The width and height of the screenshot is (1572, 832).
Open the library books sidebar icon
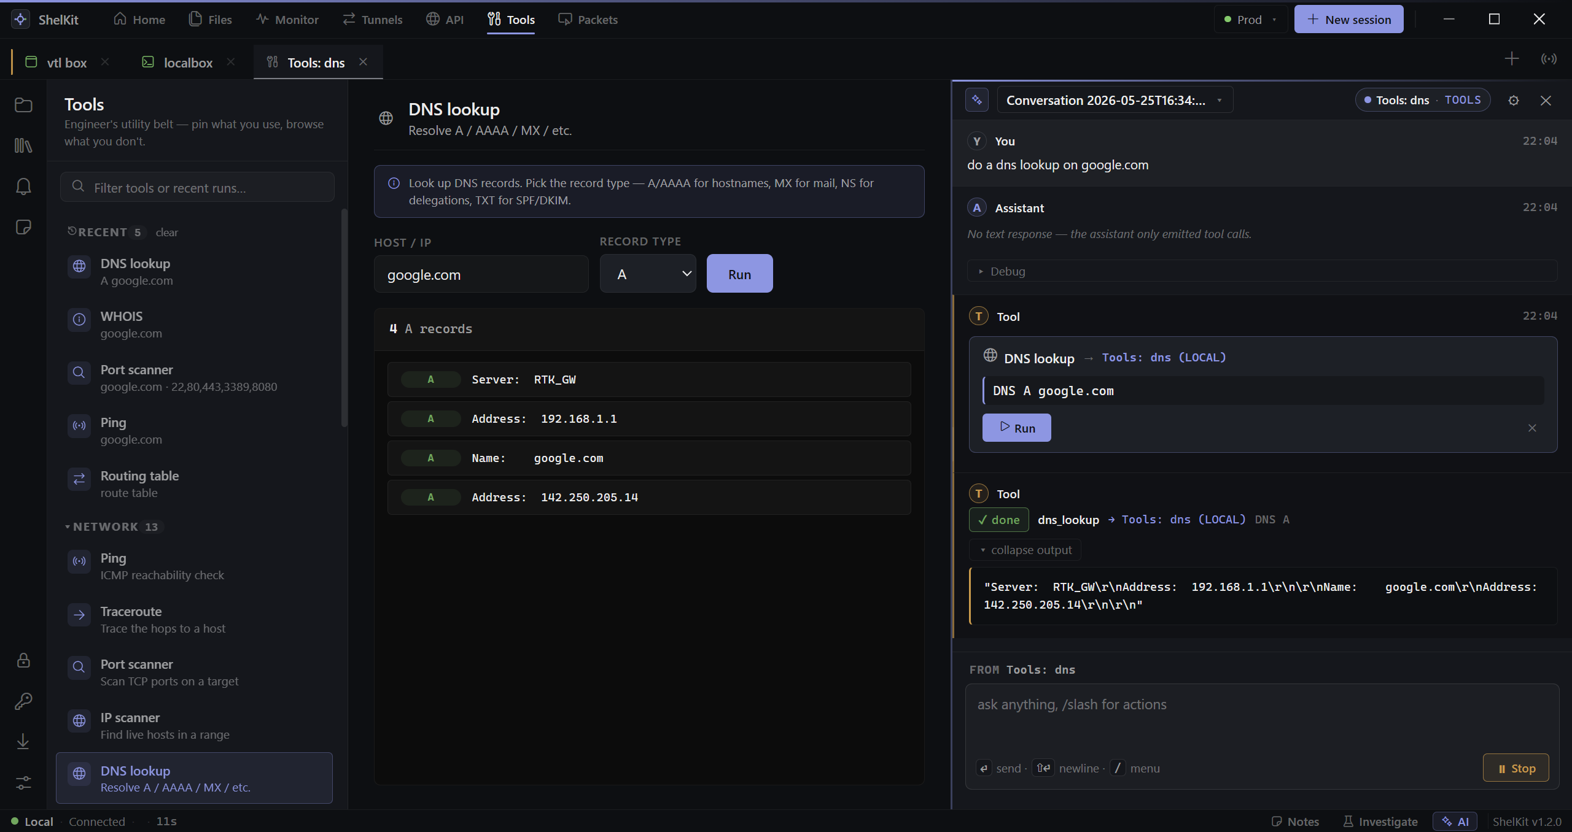[x=23, y=145]
